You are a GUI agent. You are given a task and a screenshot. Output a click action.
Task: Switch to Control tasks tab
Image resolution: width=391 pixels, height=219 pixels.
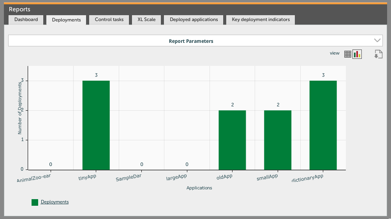[x=109, y=19]
